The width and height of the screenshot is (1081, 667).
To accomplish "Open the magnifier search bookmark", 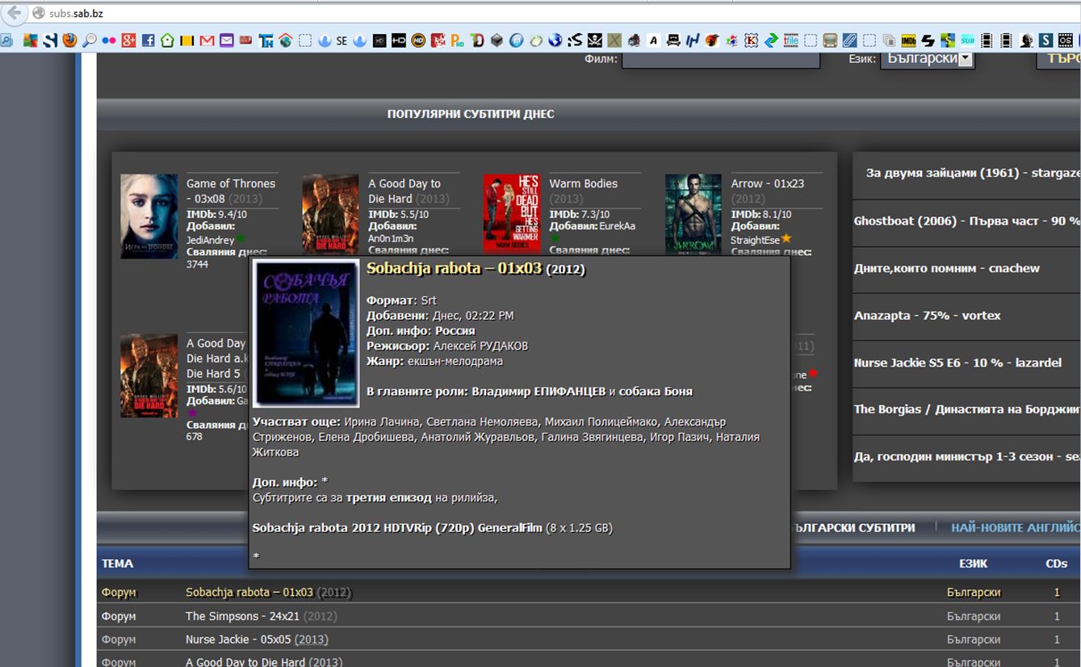I will (89, 40).
